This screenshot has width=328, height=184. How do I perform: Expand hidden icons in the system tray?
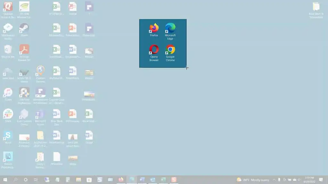pyautogui.click(x=275, y=180)
